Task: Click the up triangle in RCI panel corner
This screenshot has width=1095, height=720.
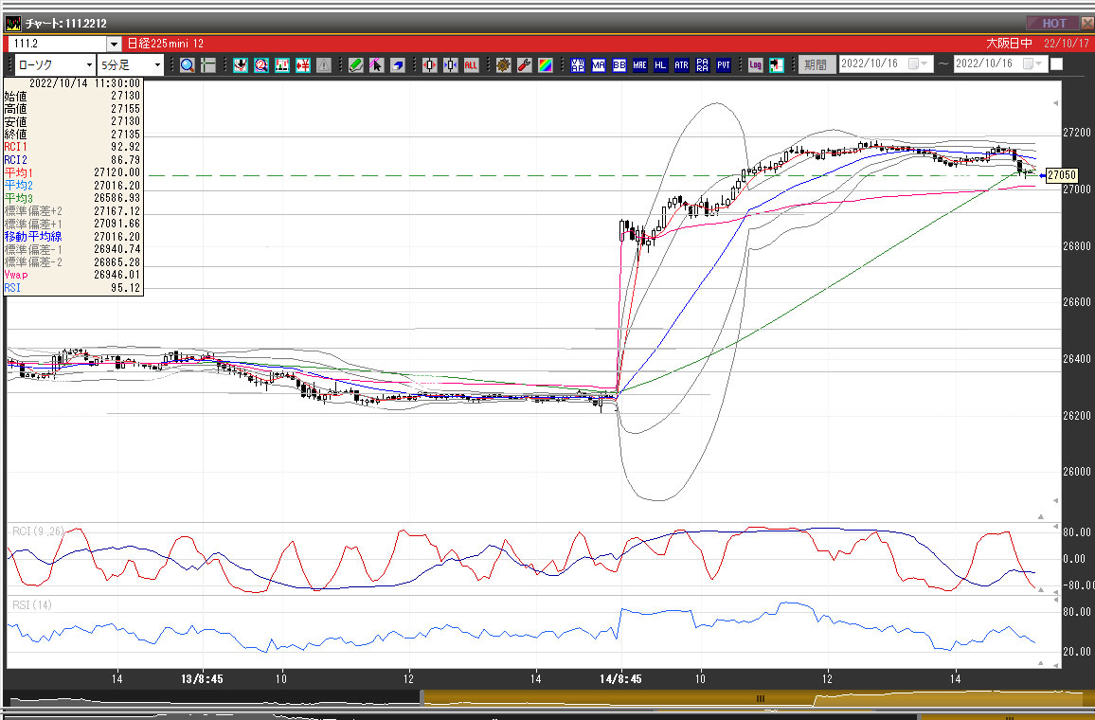Action: [1040, 590]
